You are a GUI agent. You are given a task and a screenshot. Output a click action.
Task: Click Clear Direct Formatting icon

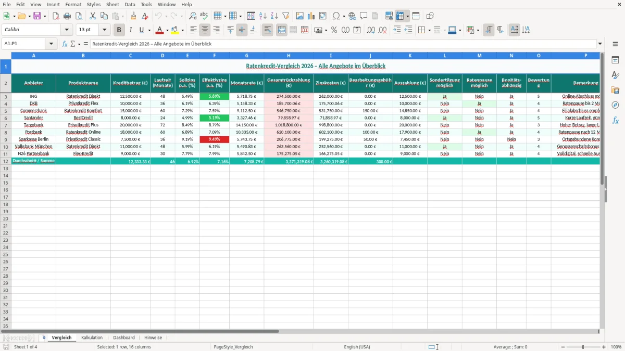pos(145,16)
